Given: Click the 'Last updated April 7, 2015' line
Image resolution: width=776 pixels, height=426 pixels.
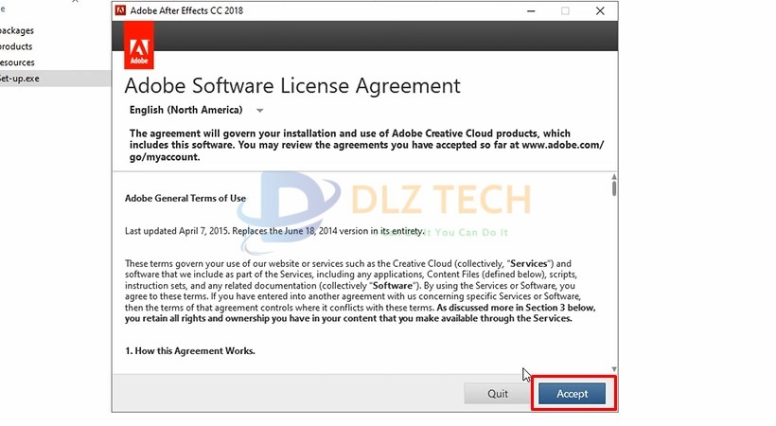Looking at the screenshot, I should pyautogui.click(x=274, y=231).
